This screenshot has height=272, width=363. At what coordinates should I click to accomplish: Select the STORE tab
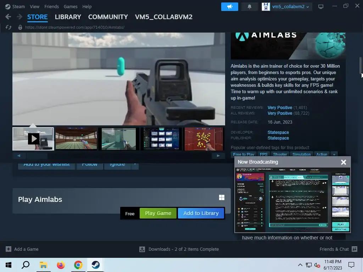coord(37,17)
